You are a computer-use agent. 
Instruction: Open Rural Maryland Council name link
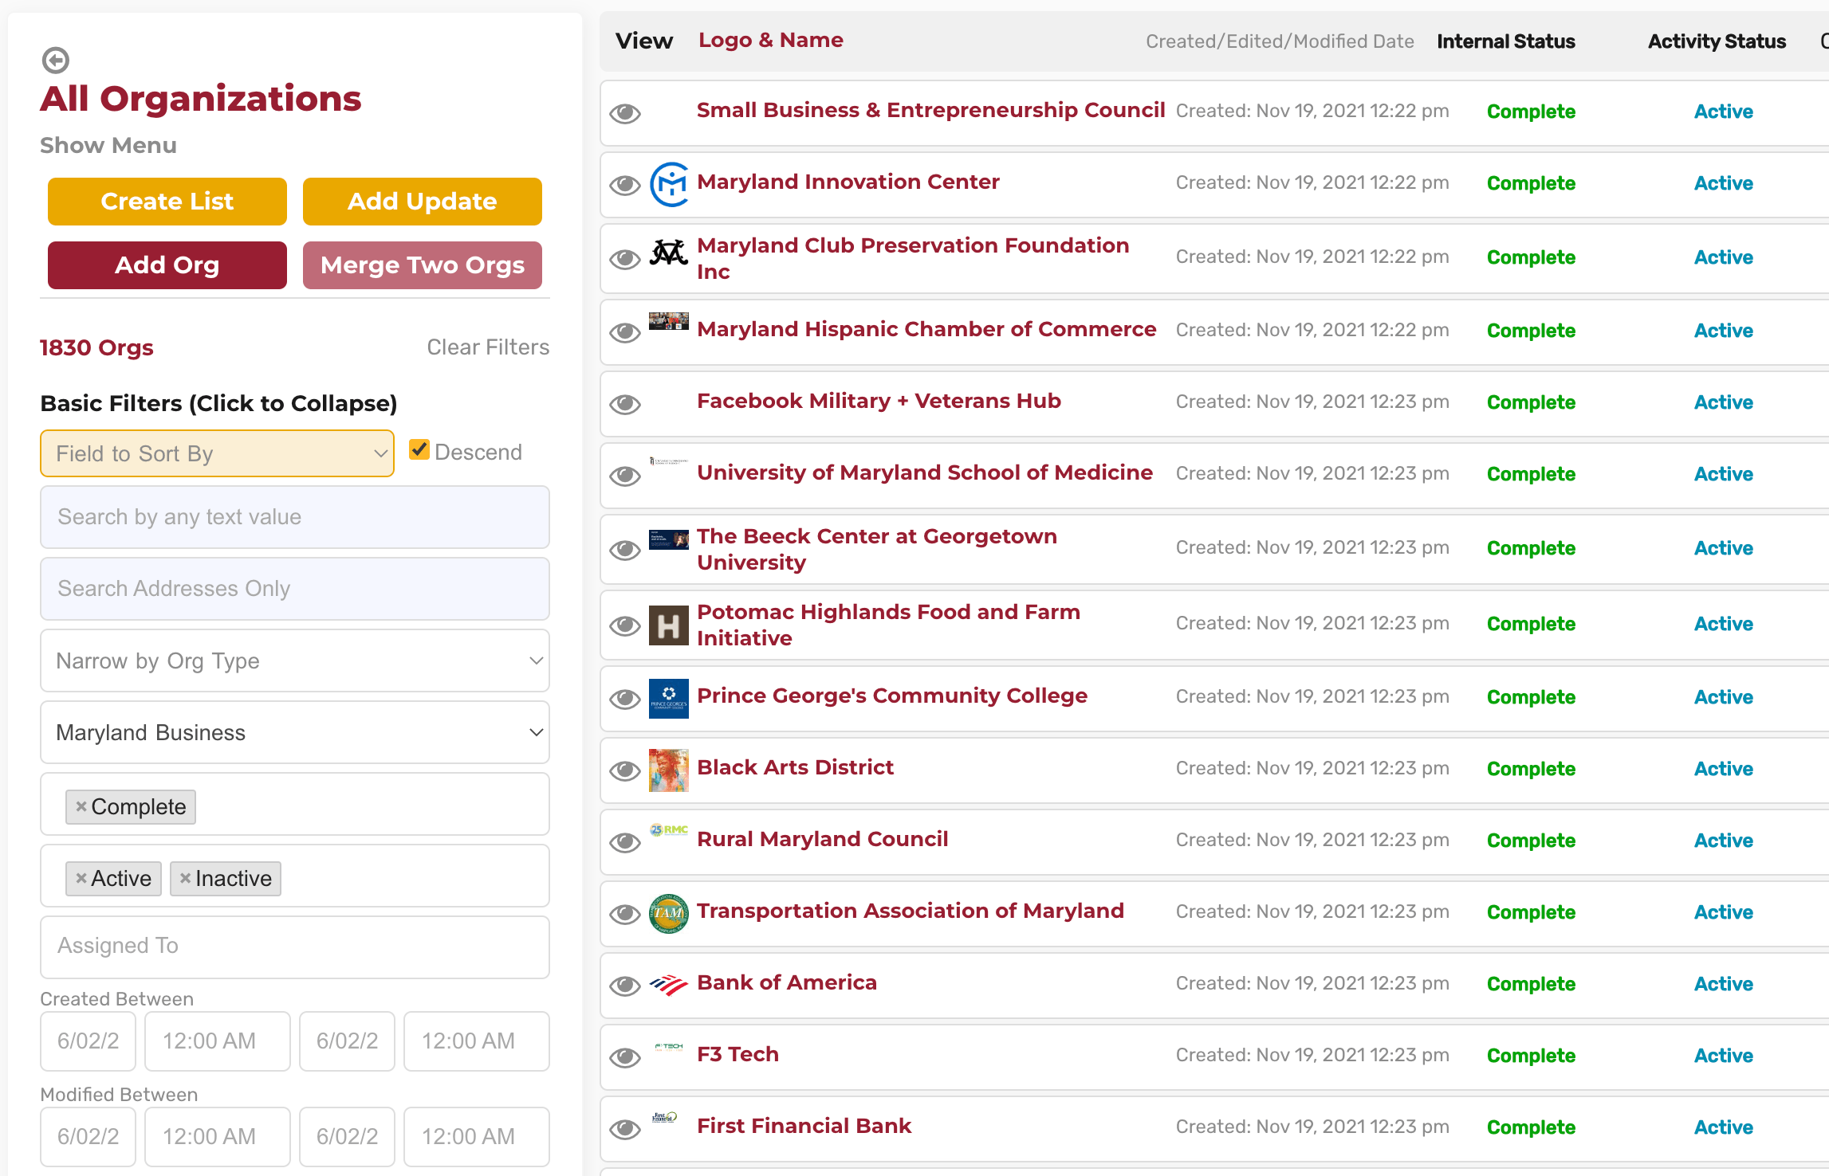(822, 839)
